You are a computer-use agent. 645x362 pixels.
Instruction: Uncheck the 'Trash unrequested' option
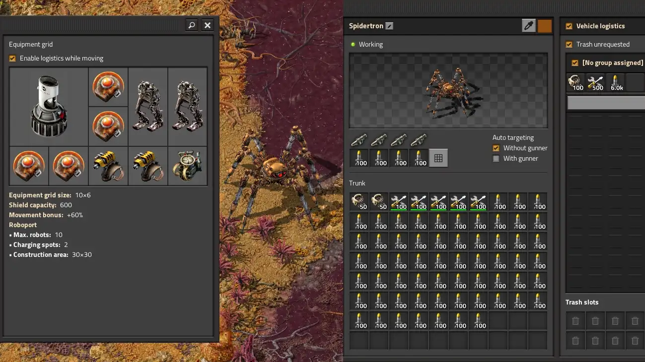click(569, 44)
